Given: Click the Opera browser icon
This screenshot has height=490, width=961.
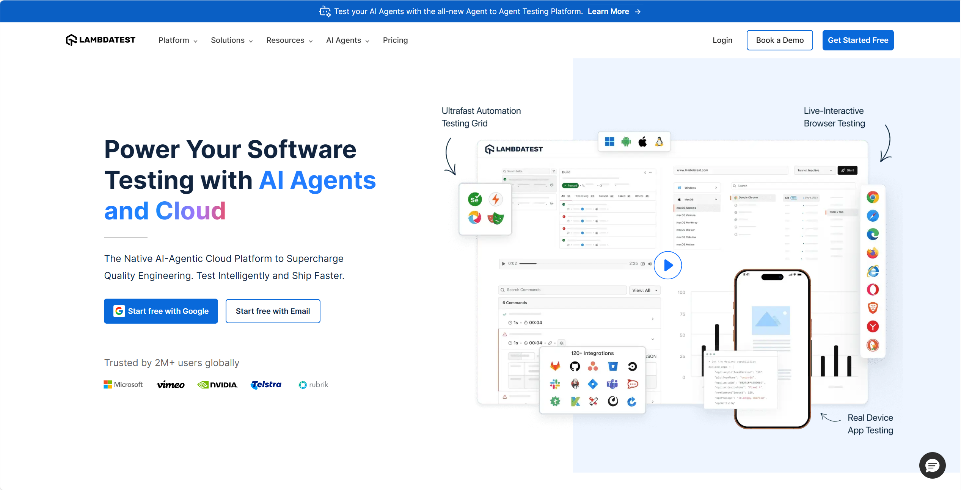Looking at the screenshot, I should (873, 290).
